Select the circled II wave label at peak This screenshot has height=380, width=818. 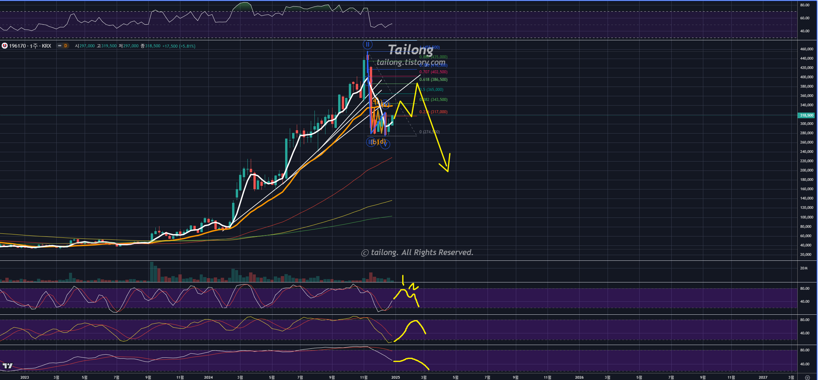click(x=367, y=44)
